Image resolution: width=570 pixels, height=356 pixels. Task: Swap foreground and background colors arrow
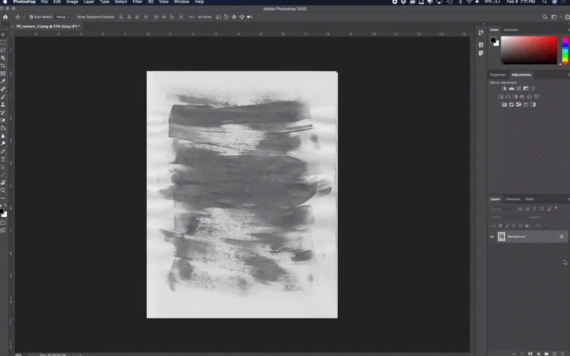(x=5, y=206)
